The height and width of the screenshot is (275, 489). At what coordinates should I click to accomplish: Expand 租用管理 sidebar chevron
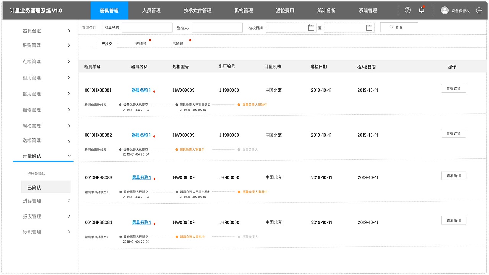[x=69, y=77]
